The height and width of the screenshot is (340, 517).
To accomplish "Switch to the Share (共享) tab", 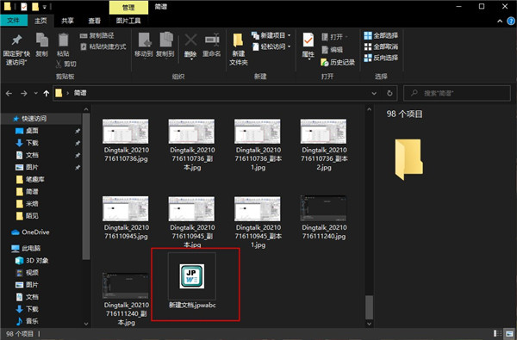I will coord(67,21).
